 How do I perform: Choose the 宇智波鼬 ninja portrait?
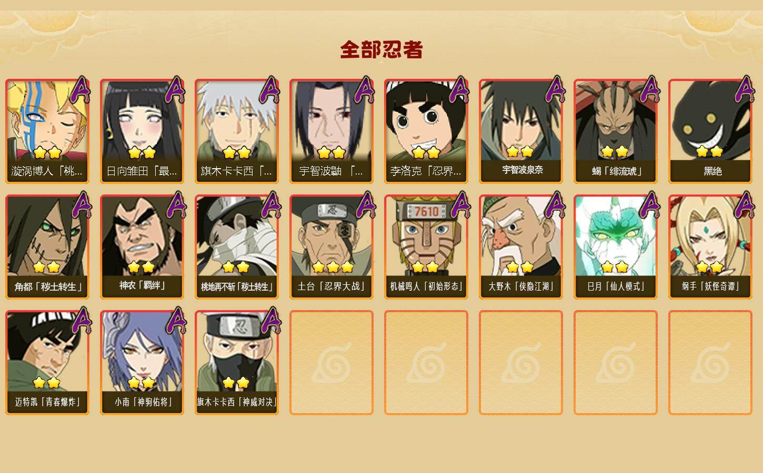click(x=332, y=131)
